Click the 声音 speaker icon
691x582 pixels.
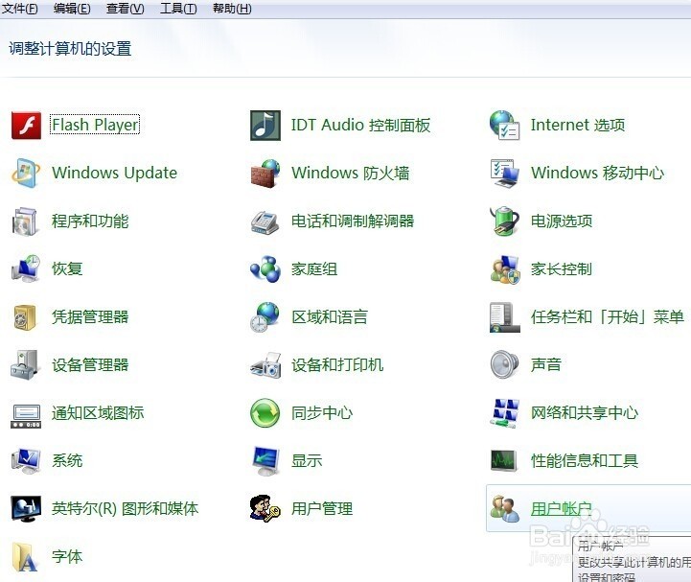tap(505, 364)
